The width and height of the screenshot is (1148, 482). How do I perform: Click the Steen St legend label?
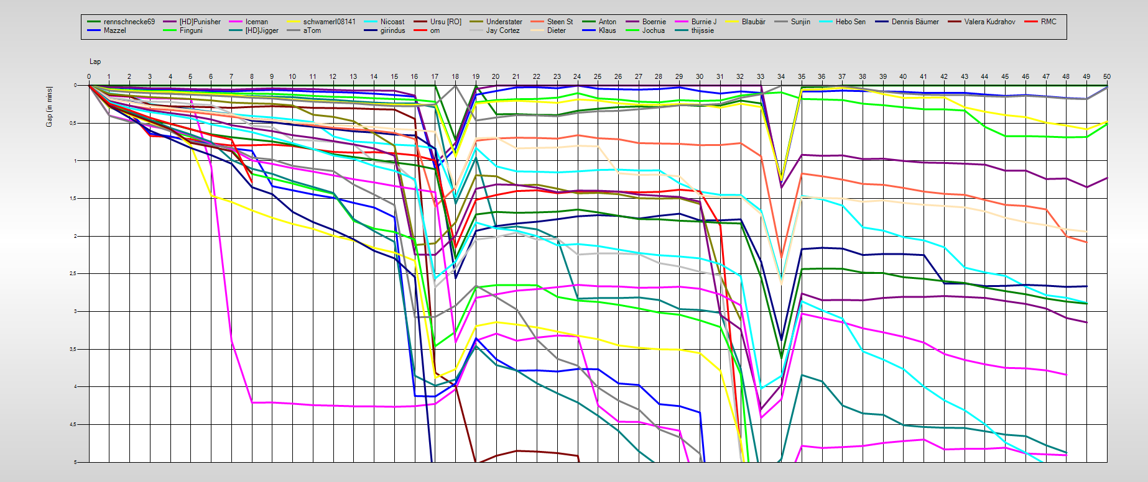(560, 22)
